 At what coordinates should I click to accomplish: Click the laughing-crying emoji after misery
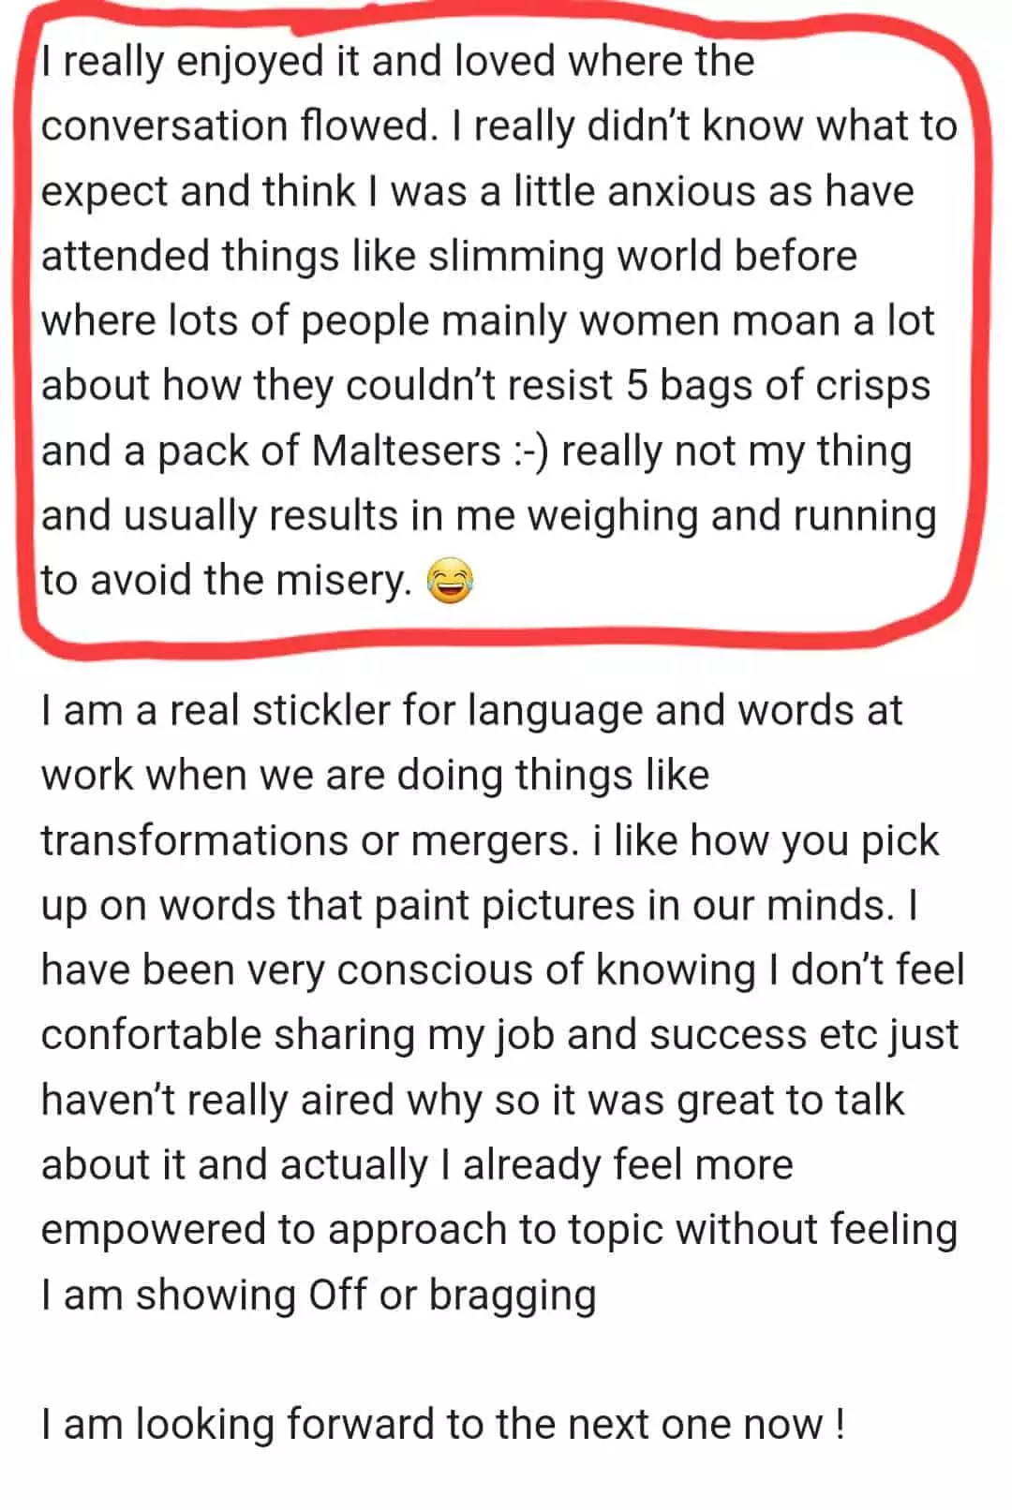click(450, 581)
